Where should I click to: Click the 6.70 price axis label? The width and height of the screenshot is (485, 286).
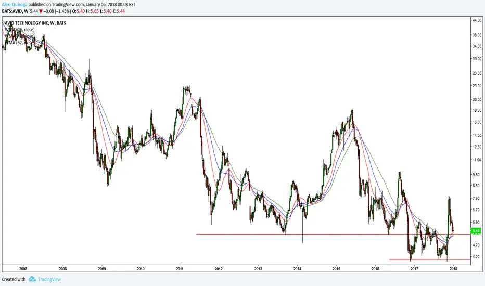476,210
